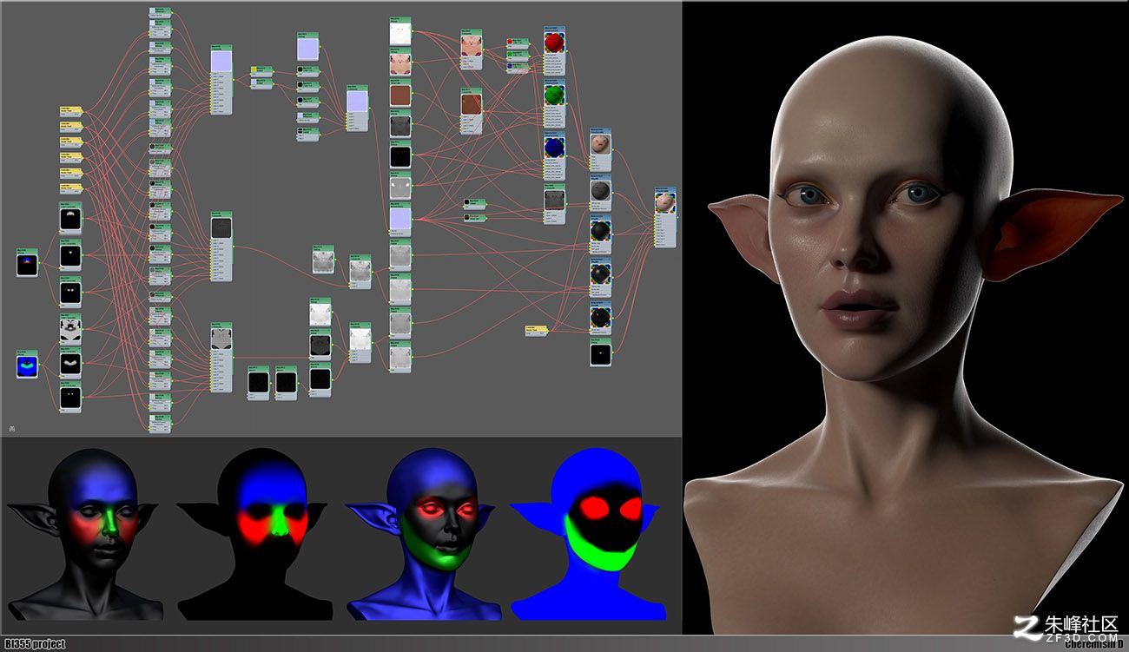Click the head preview with red cheeks, green nose

point(85,532)
